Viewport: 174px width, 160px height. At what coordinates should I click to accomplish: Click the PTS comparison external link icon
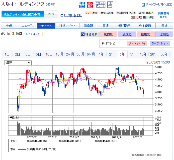tap(62, 15)
